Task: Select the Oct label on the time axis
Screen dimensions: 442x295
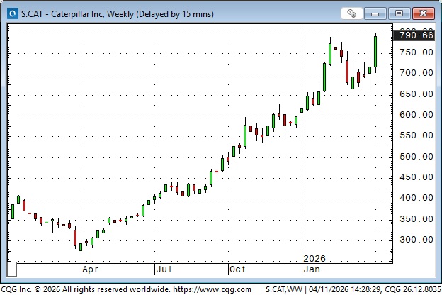Action: click(237, 269)
